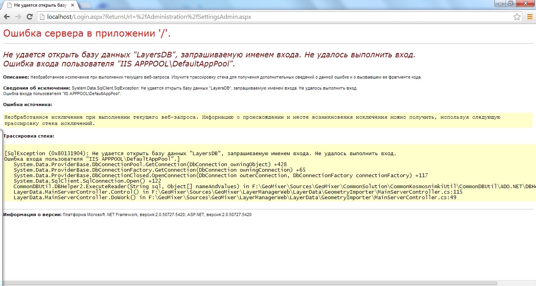The image size is (536, 286).
Task: Open the Chrome menu hamburger icon
Action: [530, 17]
